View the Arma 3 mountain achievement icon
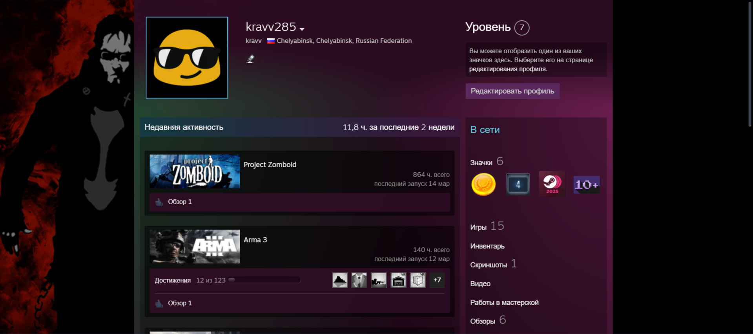The image size is (753, 334). pos(340,280)
